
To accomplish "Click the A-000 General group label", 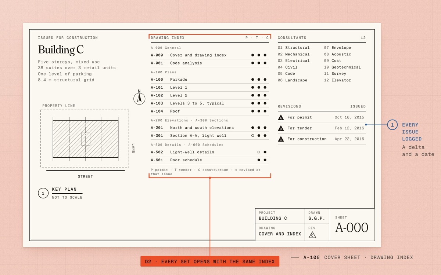I will click(x=166, y=48).
